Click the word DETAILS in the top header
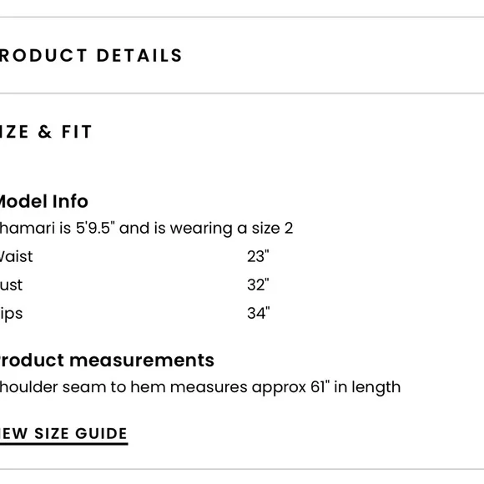Screen dimensions: 484x484 pyautogui.click(x=139, y=56)
